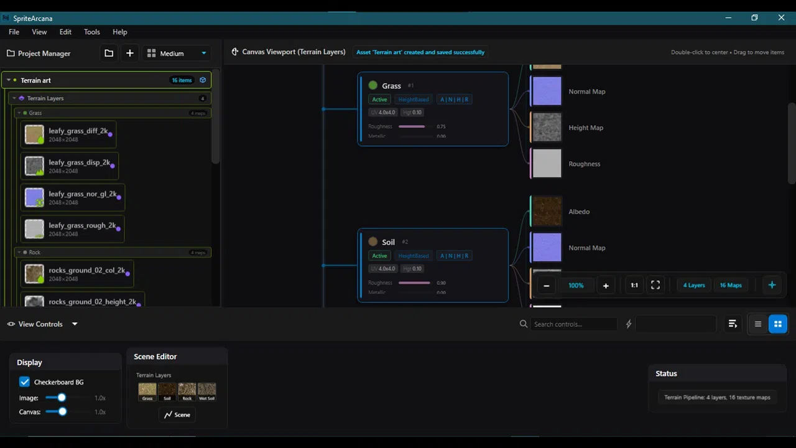Open the File menu
This screenshot has width=796, height=448.
14,32
